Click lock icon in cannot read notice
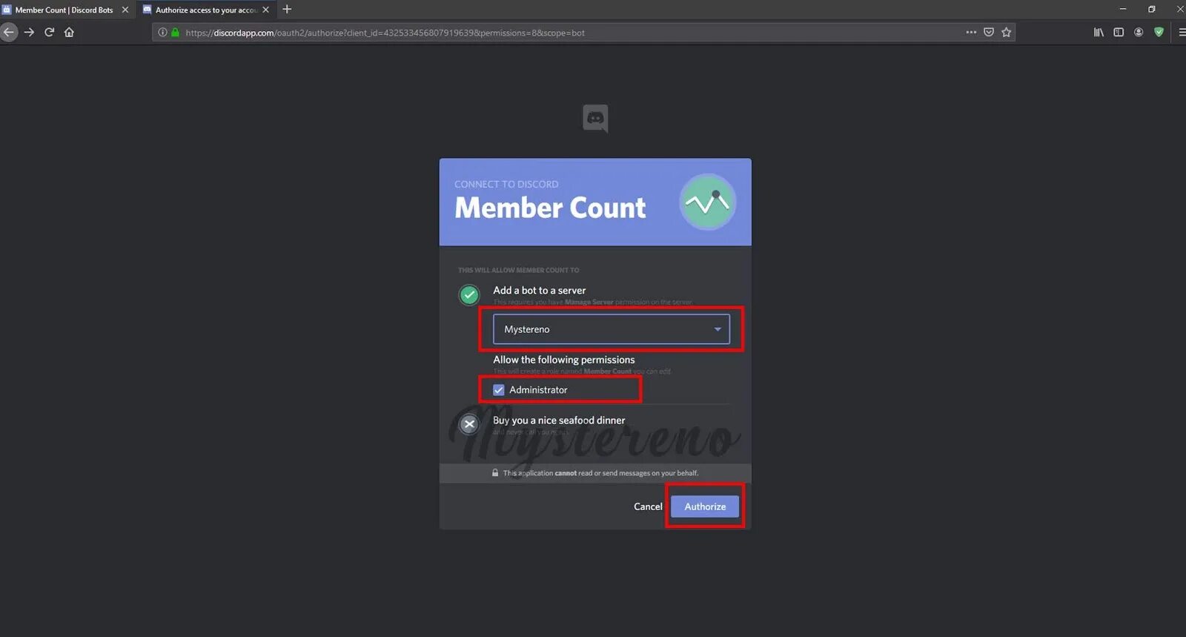Image resolution: width=1186 pixels, height=637 pixels. (x=495, y=472)
